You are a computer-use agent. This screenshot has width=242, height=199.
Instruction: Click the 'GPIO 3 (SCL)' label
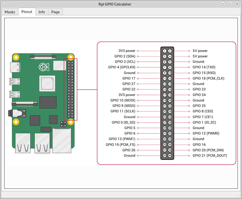(x=125, y=62)
